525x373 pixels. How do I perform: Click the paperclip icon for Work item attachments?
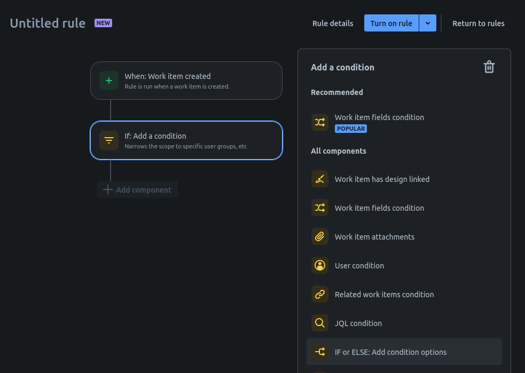[x=320, y=236]
